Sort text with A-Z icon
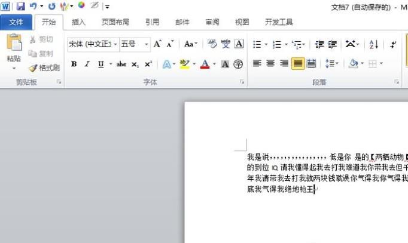The height and width of the screenshot is (243, 408). coord(374,44)
